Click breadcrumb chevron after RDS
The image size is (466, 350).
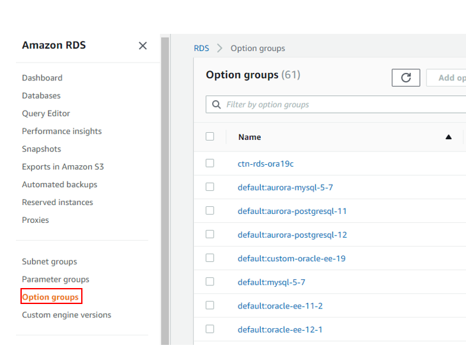pyautogui.click(x=220, y=48)
